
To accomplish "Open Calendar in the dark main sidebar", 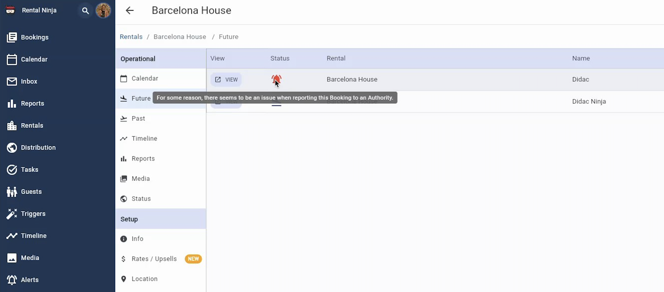I will pos(27,59).
